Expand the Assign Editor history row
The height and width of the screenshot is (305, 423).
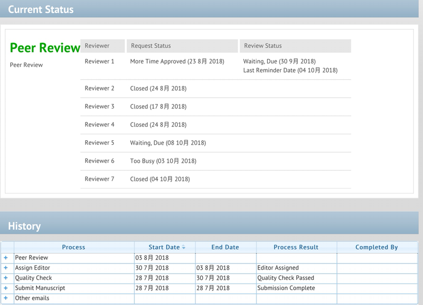coord(6,268)
